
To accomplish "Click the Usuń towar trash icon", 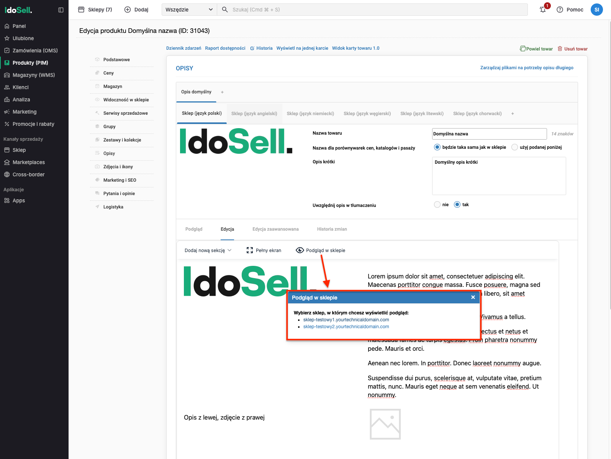I will [x=560, y=49].
